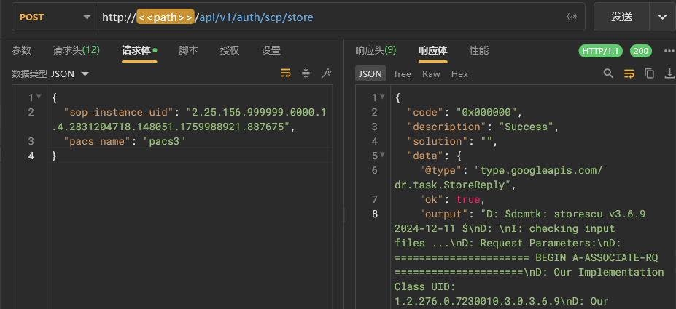
Task: Toggle word wrap in response body panel
Action: 629,73
